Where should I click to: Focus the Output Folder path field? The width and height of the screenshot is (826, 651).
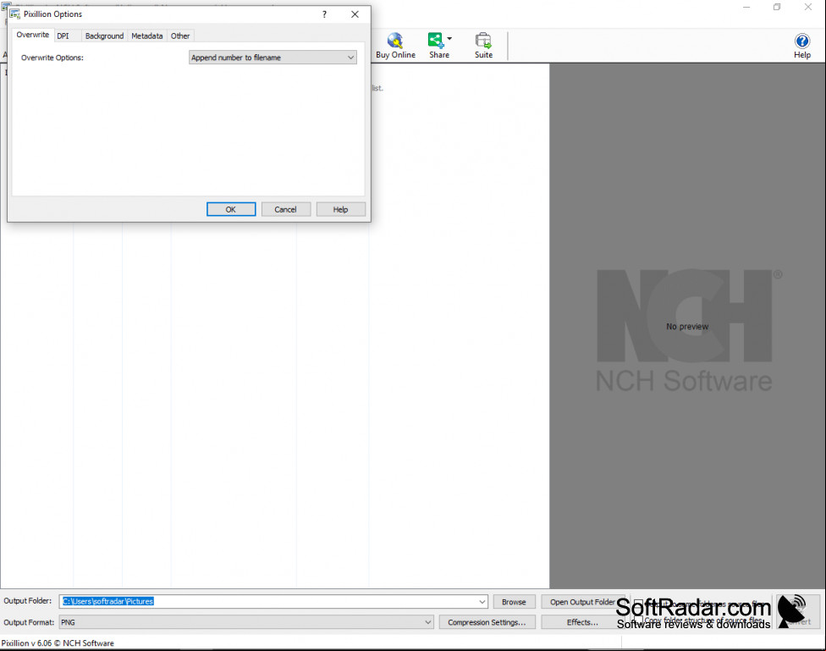(268, 601)
